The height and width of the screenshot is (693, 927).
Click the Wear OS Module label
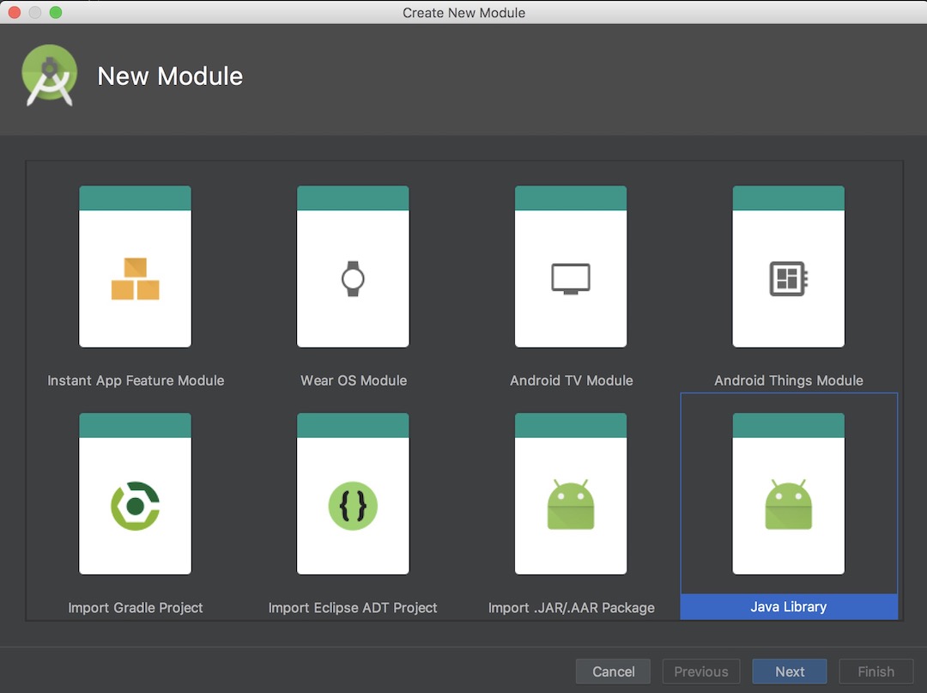point(354,380)
